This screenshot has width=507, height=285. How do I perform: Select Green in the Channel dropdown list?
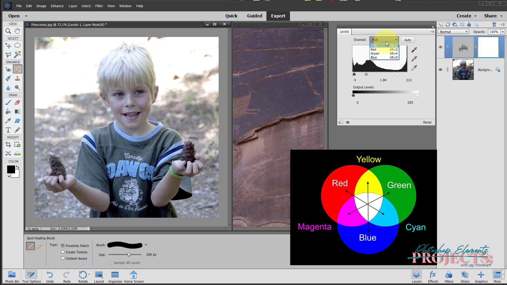click(375, 54)
